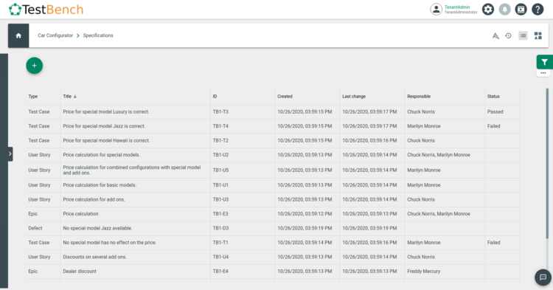Open the video tutorials film icon
Screen dimensions: 553x290
[x=521, y=9]
